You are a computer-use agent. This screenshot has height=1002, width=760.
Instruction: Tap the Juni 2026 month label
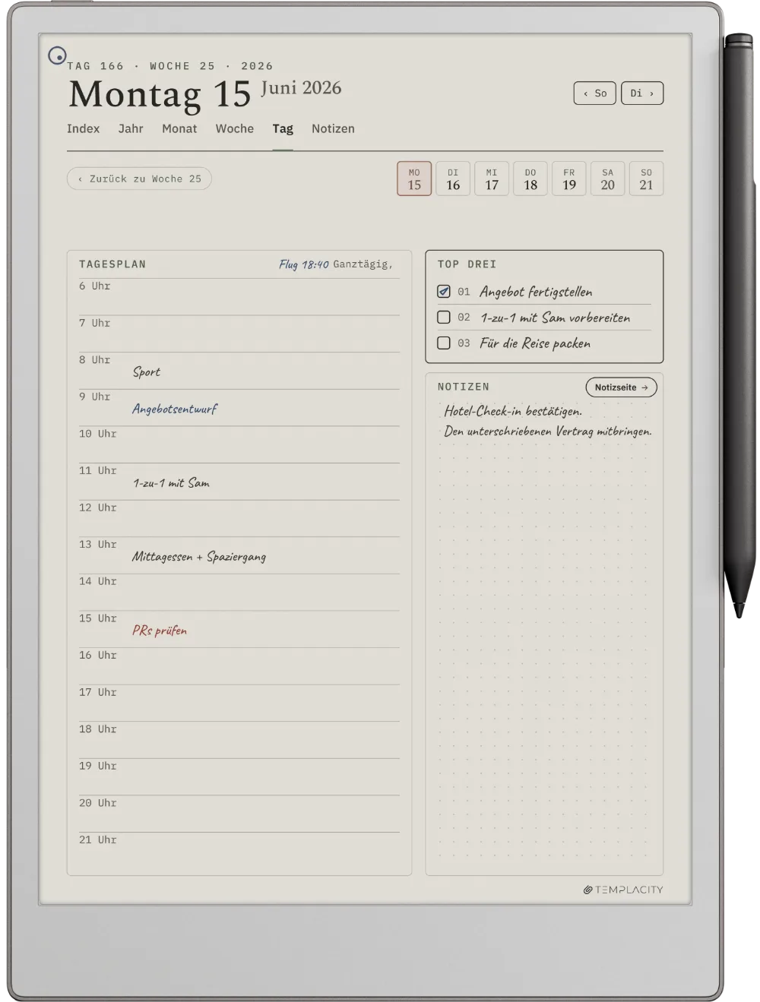[301, 88]
